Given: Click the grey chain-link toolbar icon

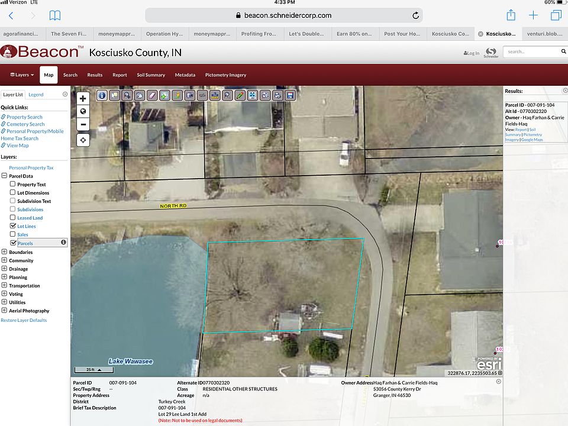Looking at the screenshot, I should click(x=202, y=95).
